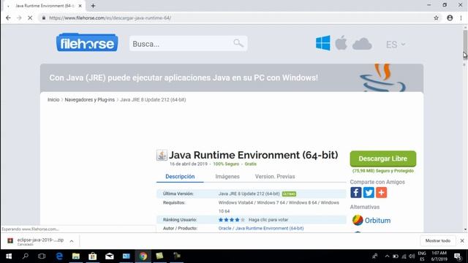Select the Apple Mac platform icon
This screenshot has height=263, width=468.
[x=341, y=42]
